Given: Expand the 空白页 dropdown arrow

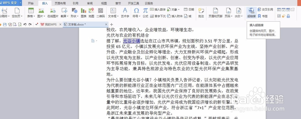Looking at the screenshot, I should point(21,16).
